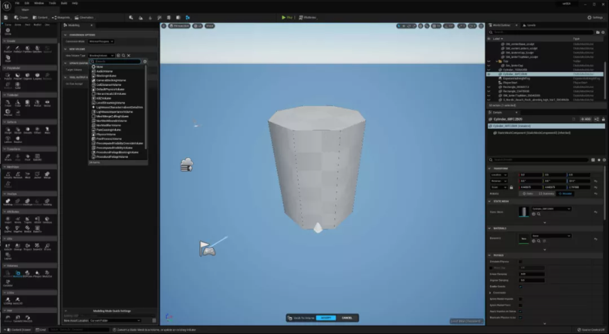Viewport: 609px width, 334px height.
Task: Open the Static Mesh asset dropdown
Action: [x=551, y=209]
